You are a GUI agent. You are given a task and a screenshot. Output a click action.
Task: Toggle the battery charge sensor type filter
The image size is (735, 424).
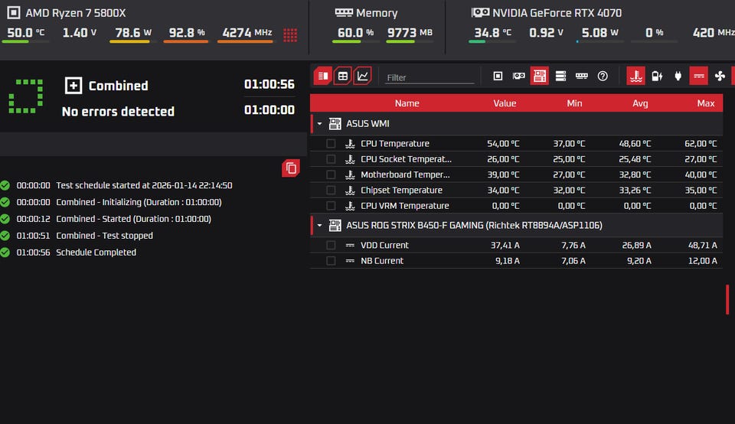click(x=657, y=76)
